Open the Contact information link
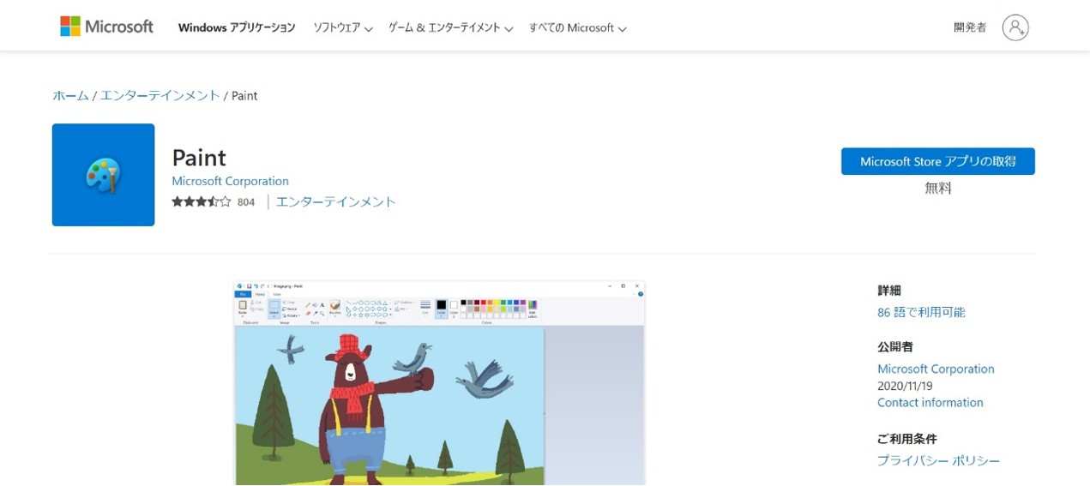This screenshot has width=1090, height=486. coord(930,402)
